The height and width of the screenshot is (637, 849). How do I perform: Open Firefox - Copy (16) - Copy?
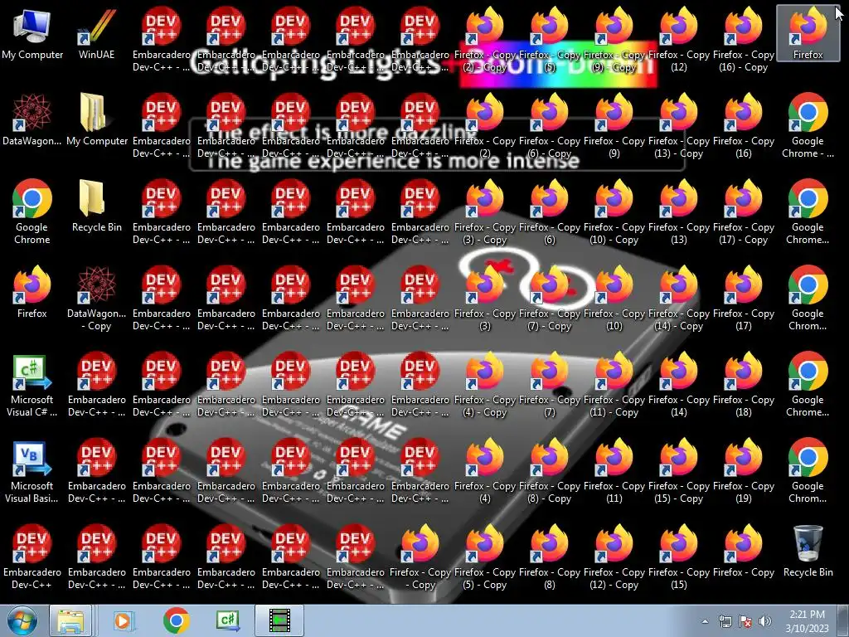click(x=743, y=41)
